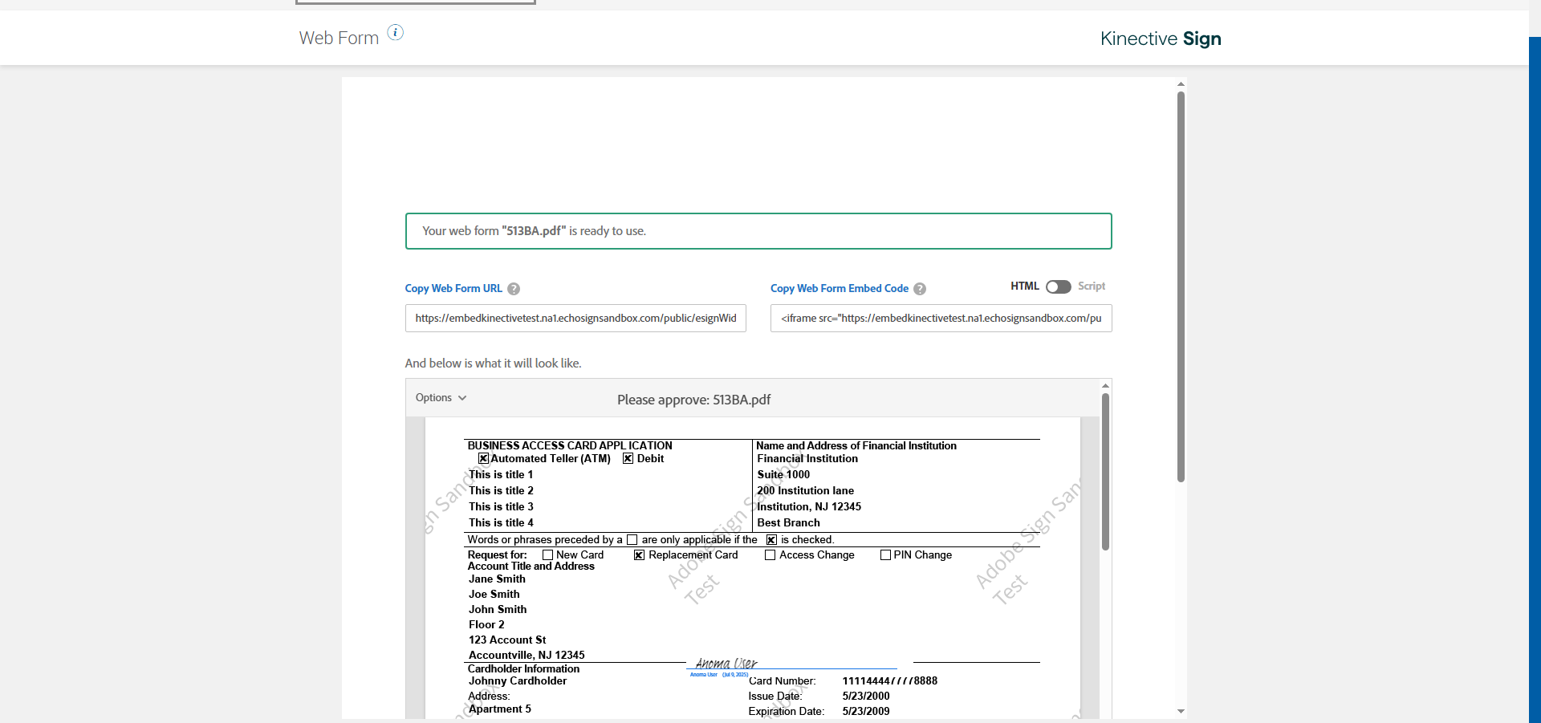Click the outer panel scroll-down arrow
1541x723 pixels.
[x=1181, y=711]
